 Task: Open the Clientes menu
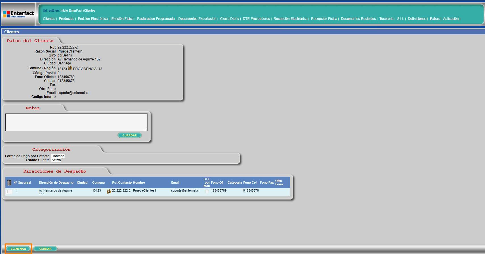point(49,19)
